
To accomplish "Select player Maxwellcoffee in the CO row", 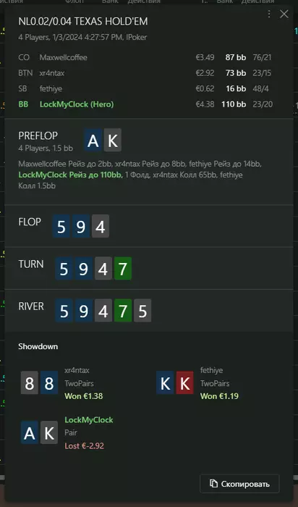I will [x=63, y=57].
